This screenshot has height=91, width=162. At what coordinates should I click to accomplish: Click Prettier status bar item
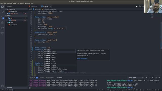pos(150,90)
